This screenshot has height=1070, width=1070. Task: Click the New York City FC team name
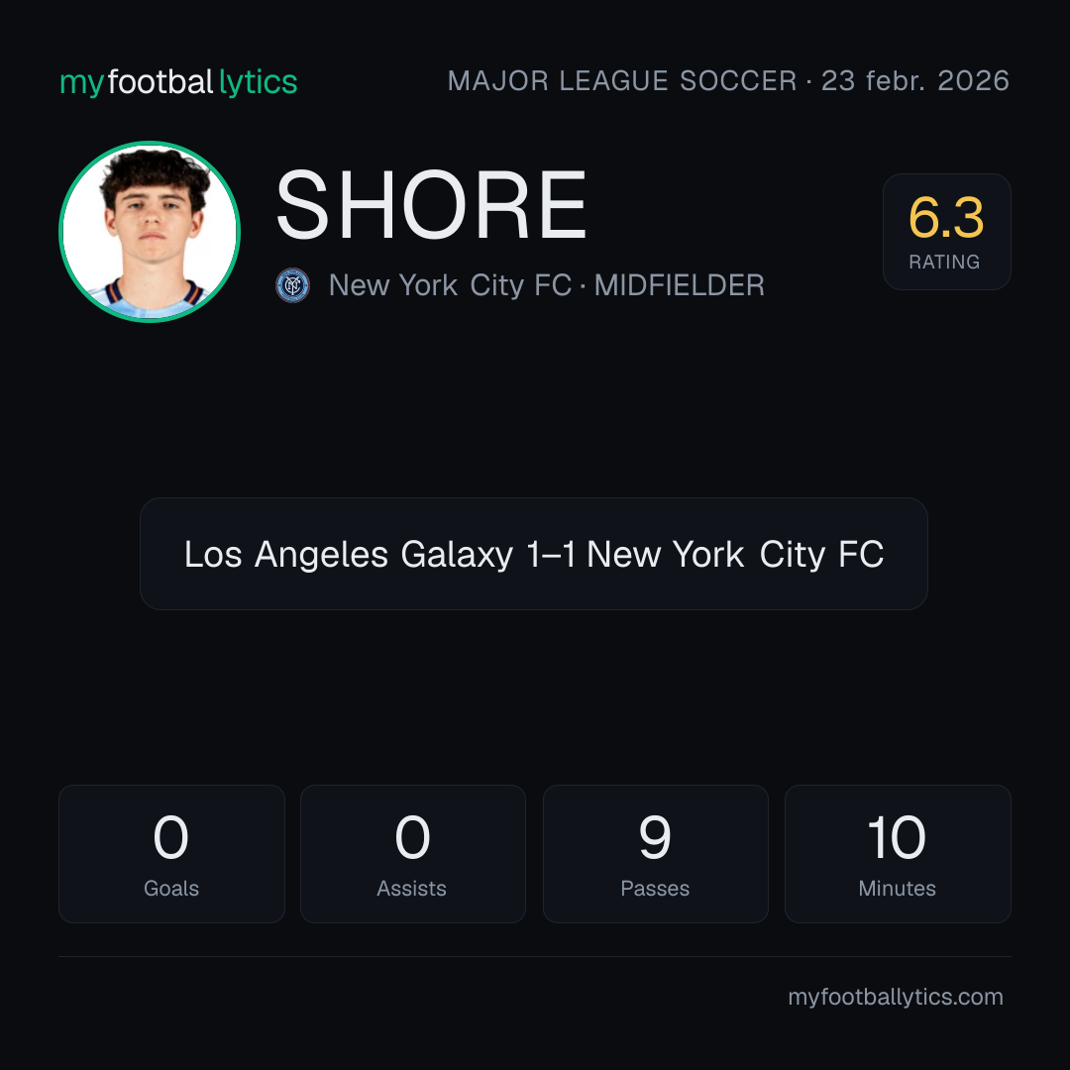[x=450, y=285]
